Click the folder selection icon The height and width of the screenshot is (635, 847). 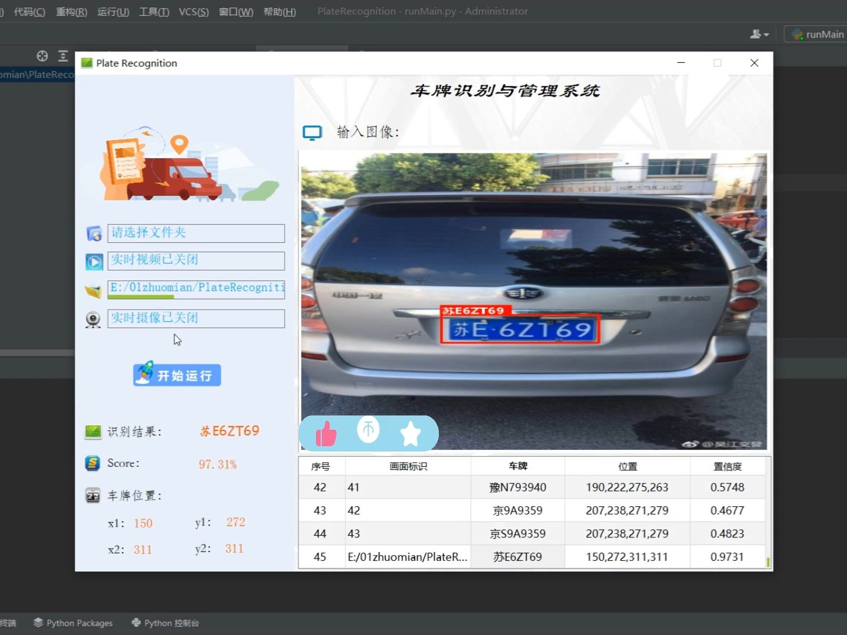(94, 233)
